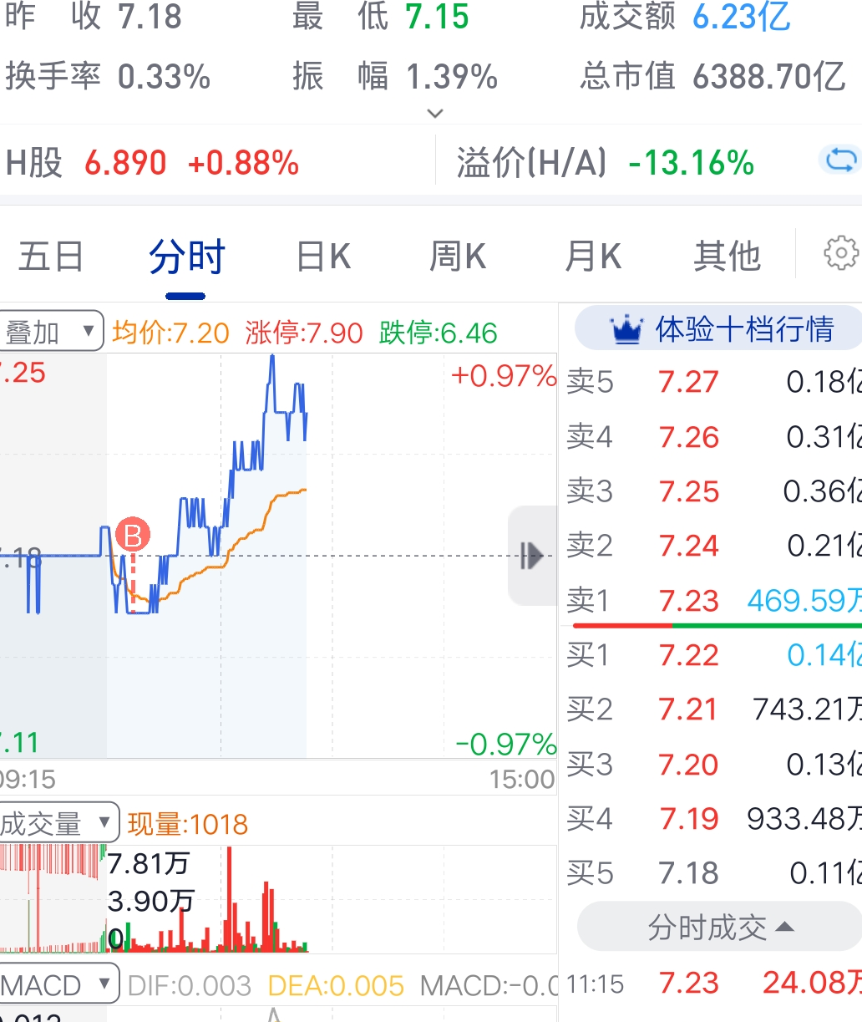Select the 分时 tab

187,256
